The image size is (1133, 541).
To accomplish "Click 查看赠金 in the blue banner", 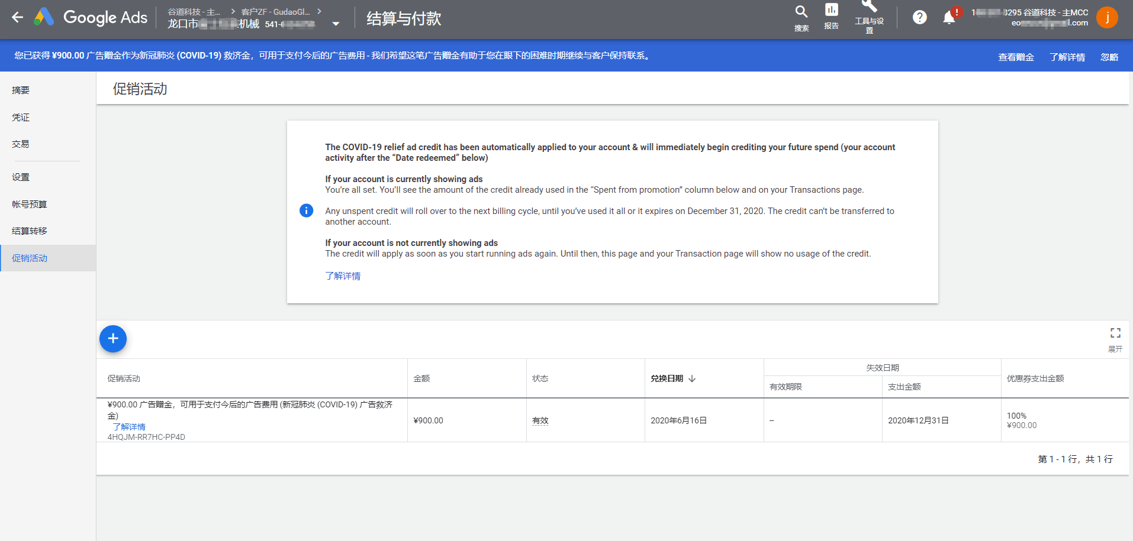I will click(1016, 57).
